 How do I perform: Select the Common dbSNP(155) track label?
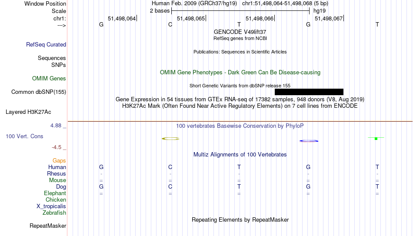coord(38,92)
